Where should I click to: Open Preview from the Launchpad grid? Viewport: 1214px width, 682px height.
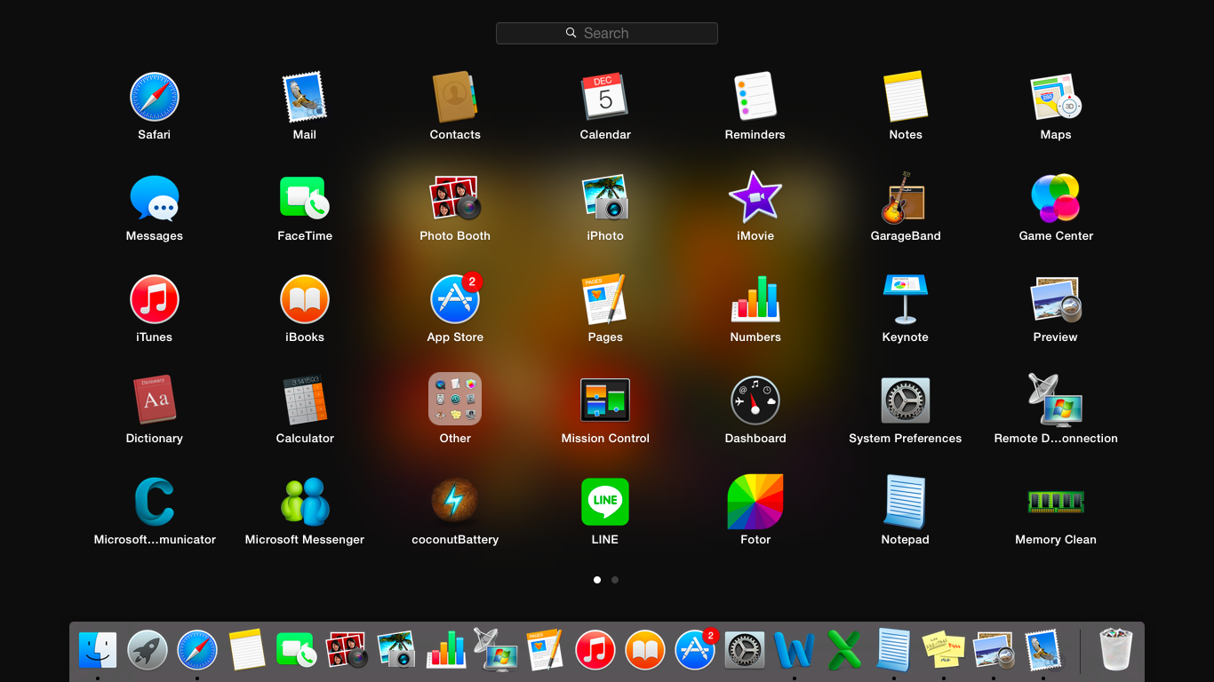tap(1056, 299)
